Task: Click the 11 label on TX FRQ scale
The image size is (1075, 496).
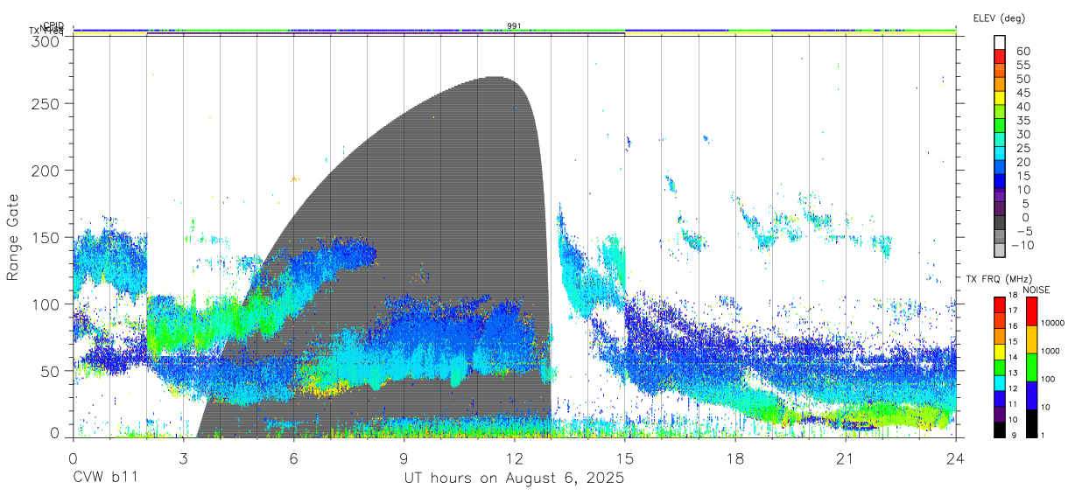Action: point(1013,404)
